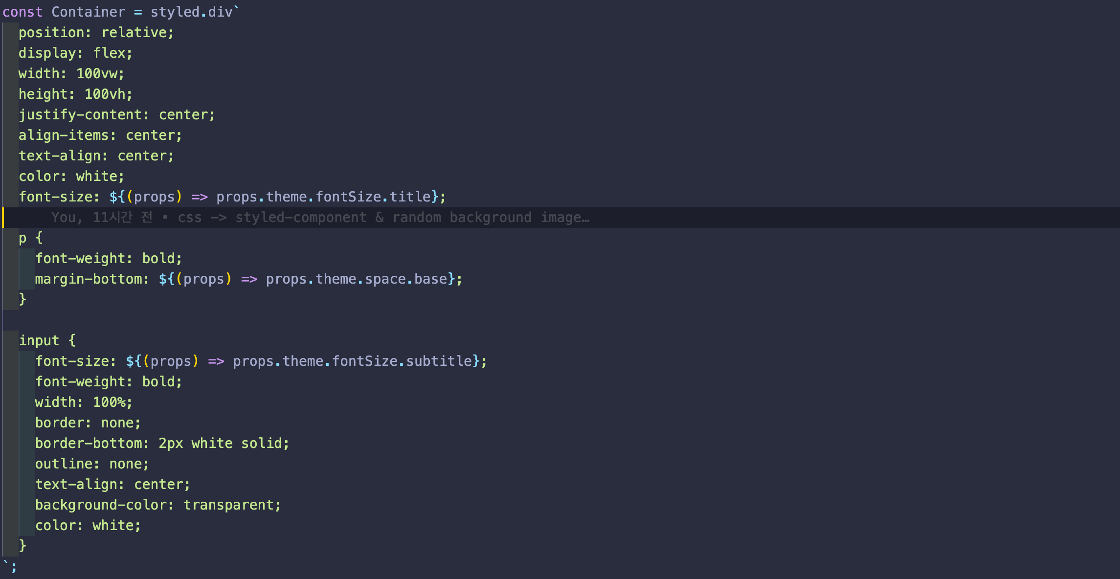The image size is (1120, 579).
Task: Click props.theme.fontSize.subtitle expression
Action: coord(352,361)
